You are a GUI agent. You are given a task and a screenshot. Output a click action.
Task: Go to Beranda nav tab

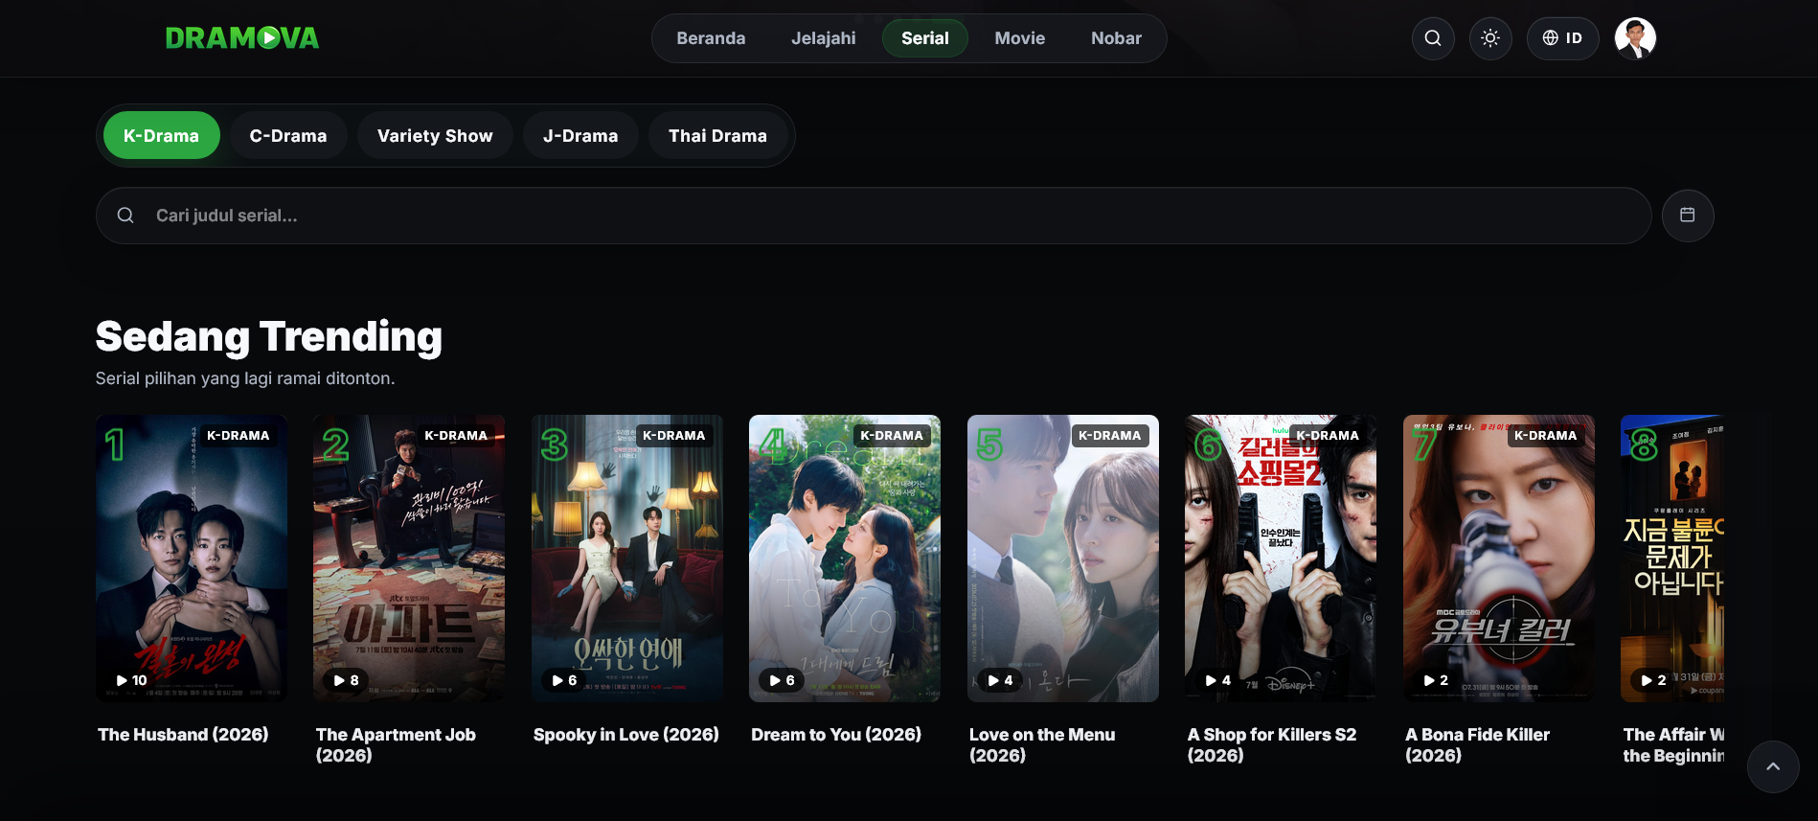click(711, 38)
